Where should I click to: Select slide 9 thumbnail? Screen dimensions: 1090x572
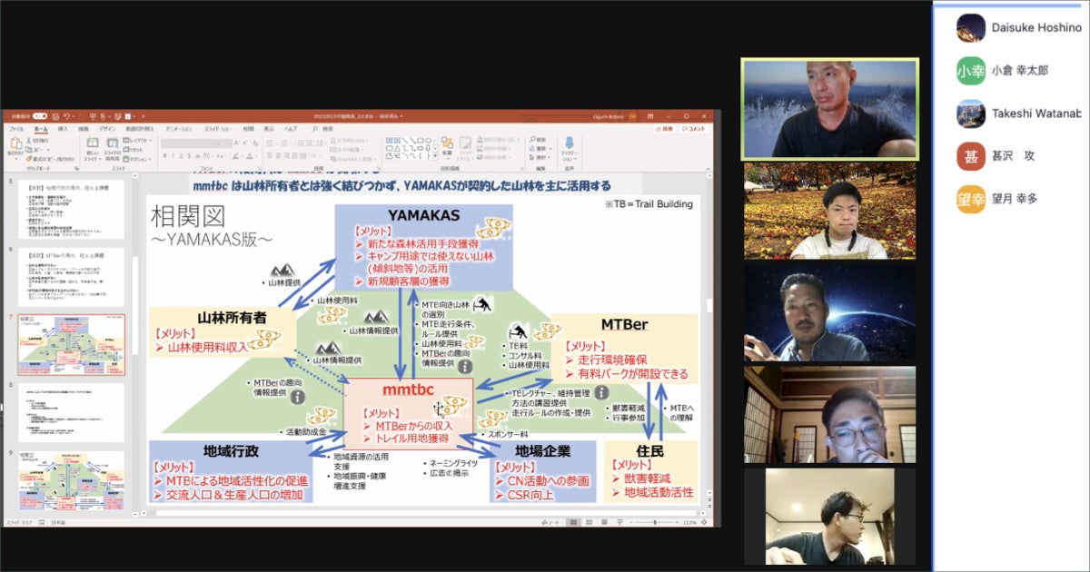(x=71, y=481)
